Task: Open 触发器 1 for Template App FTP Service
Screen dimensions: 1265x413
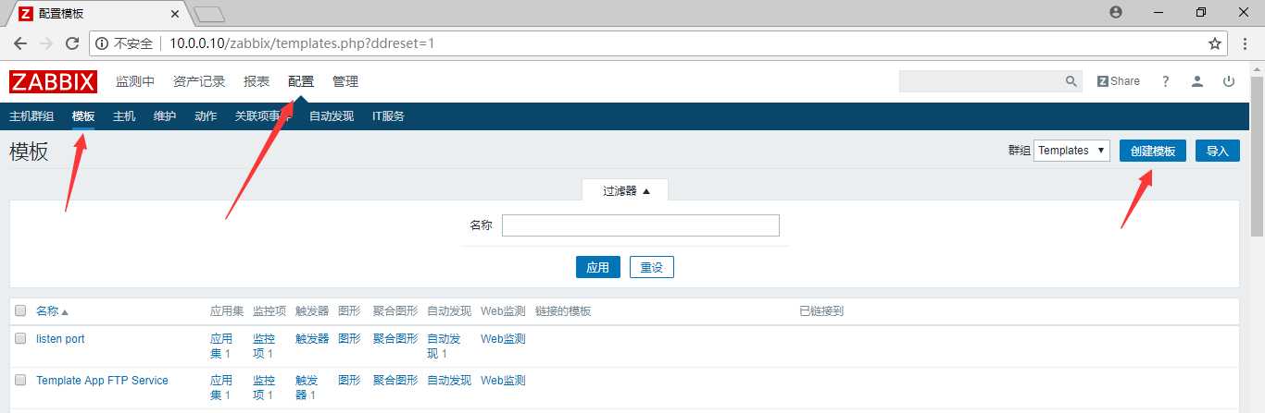Action: click(x=307, y=387)
